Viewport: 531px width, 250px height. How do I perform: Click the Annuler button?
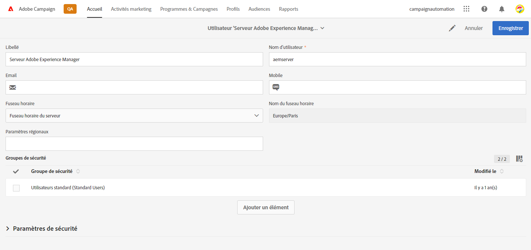point(474,28)
